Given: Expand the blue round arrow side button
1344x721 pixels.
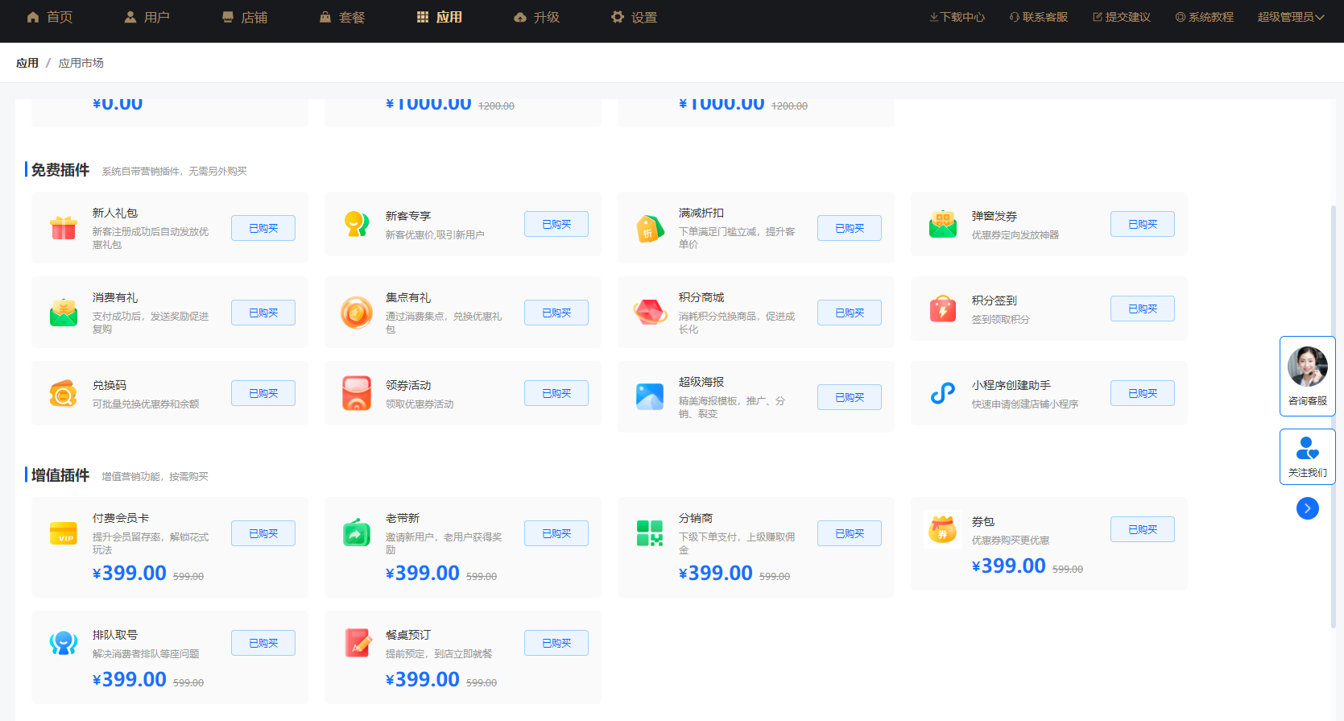Looking at the screenshot, I should [x=1307, y=508].
